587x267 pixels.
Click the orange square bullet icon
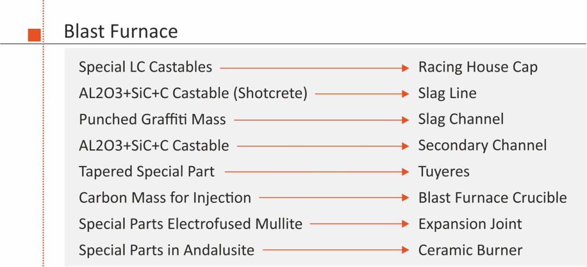[x=34, y=35]
